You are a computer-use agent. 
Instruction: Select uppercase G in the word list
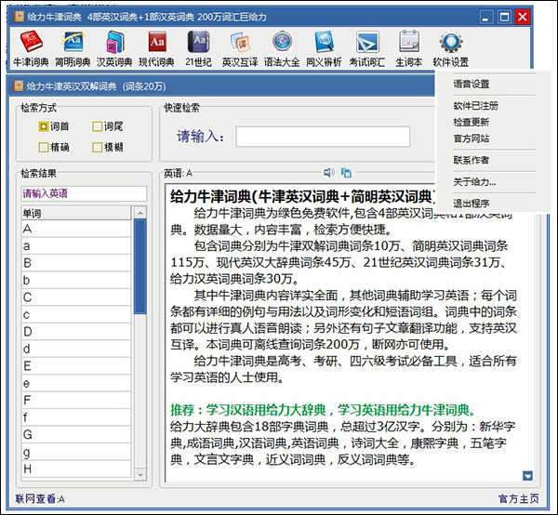[76, 434]
